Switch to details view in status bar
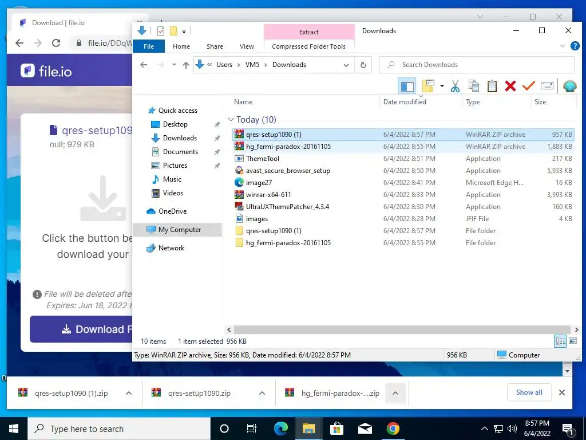Viewport: 586px width, 440px height. point(560,341)
